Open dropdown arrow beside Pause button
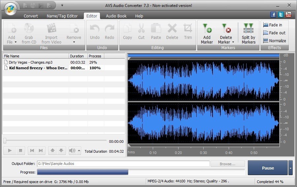Screen dimensions: 297x187 290,168
